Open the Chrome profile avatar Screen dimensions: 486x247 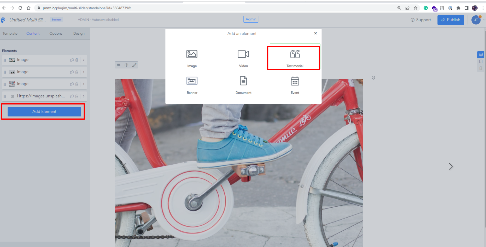[x=475, y=8]
